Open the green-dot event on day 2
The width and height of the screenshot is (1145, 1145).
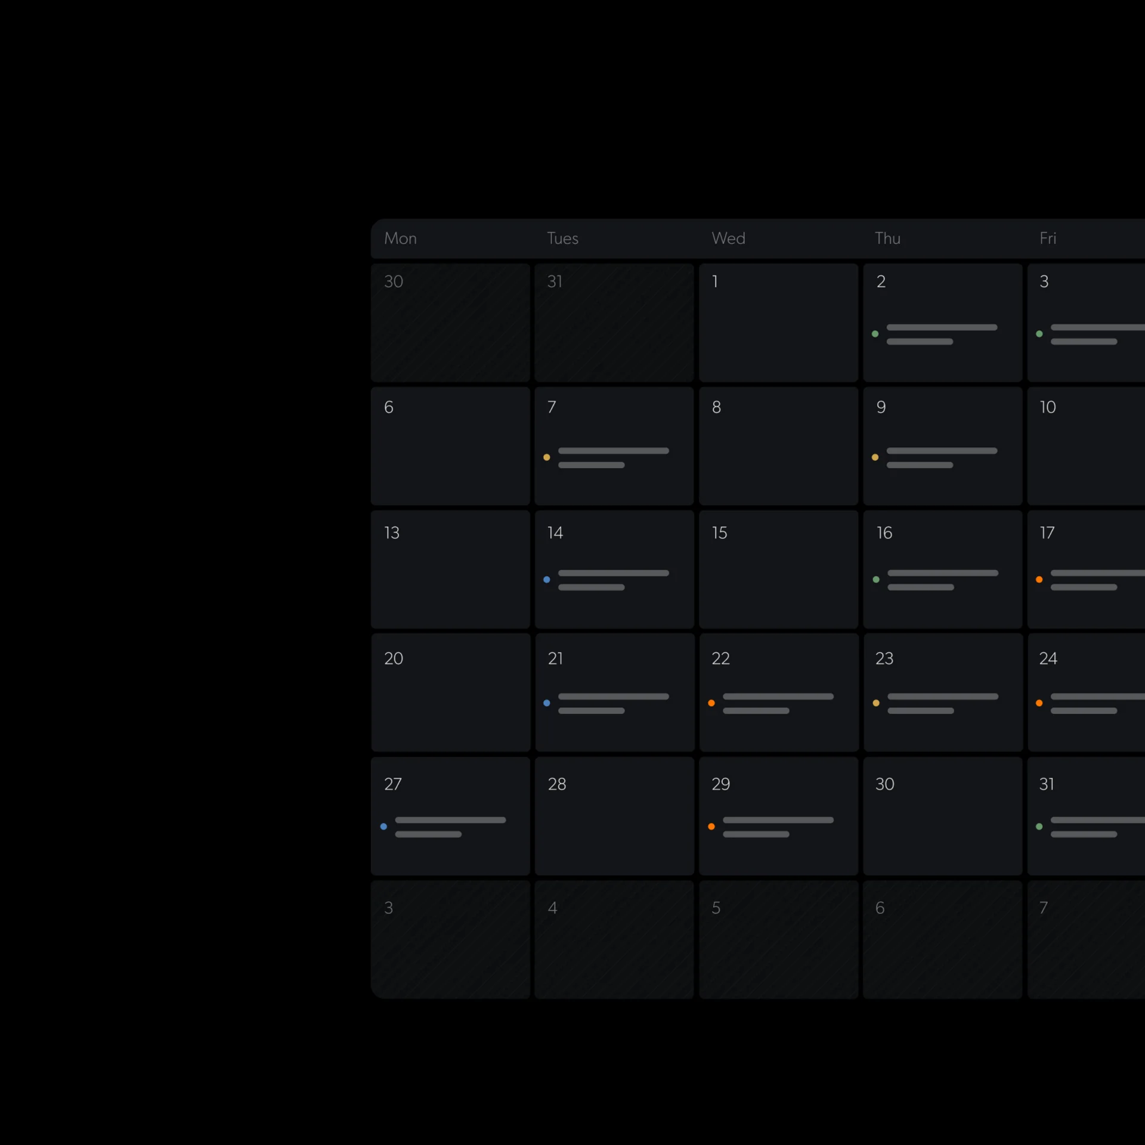(934, 334)
